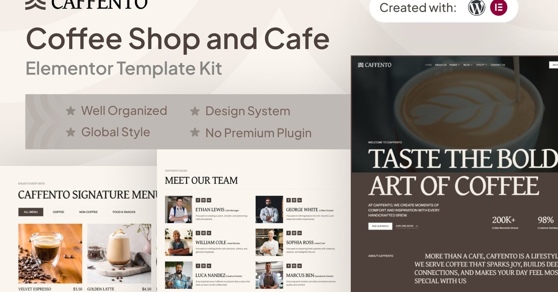558x292 pixels.
Task: Expand the UTILITY dropdown
Action: [x=481, y=65]
